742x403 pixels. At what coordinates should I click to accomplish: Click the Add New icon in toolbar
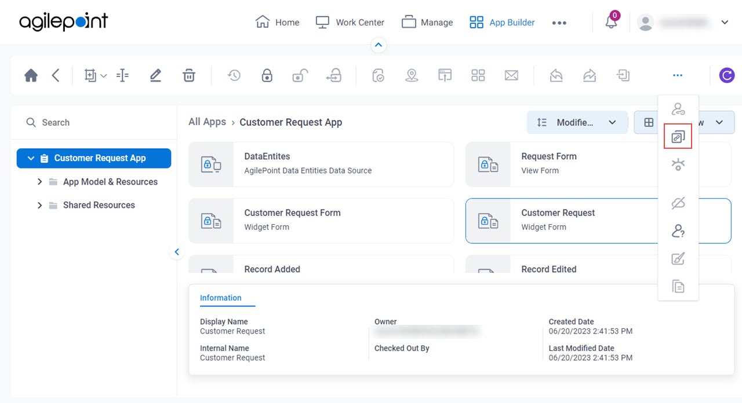pyautogui.click(x=90, y=75)
